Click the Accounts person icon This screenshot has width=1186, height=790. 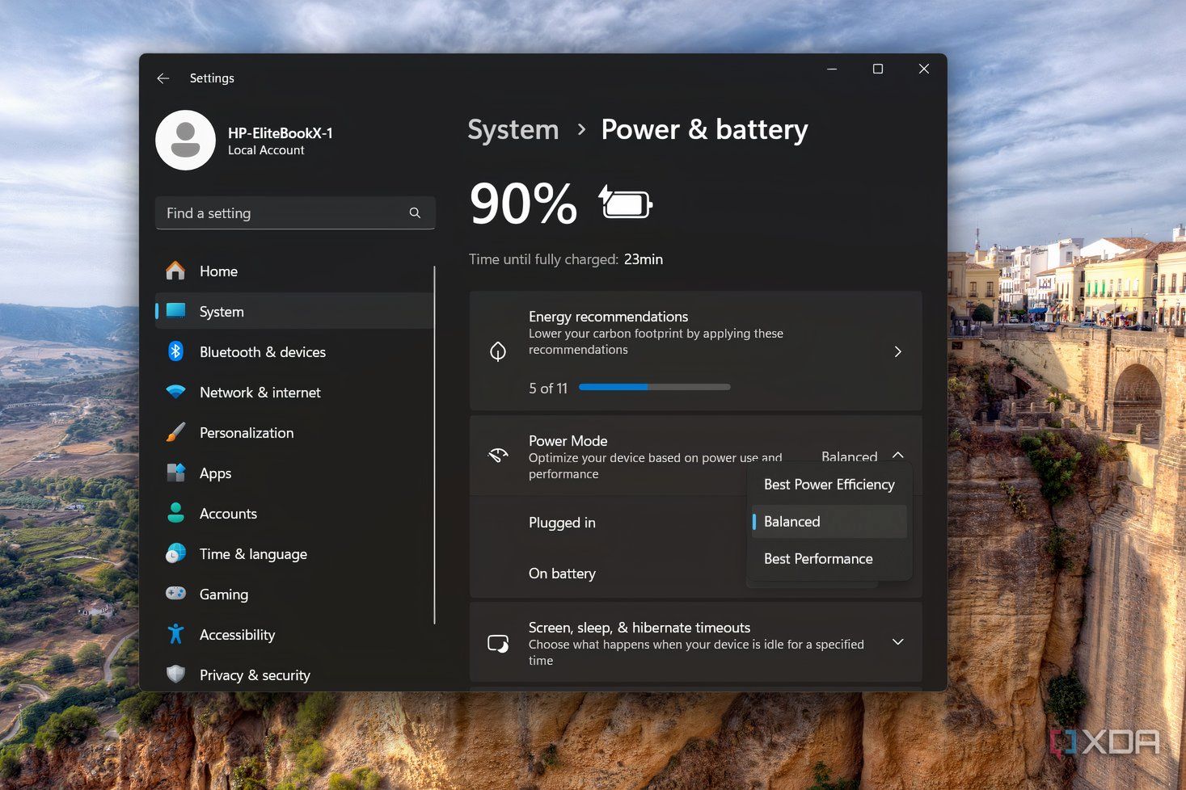point(175,514)
